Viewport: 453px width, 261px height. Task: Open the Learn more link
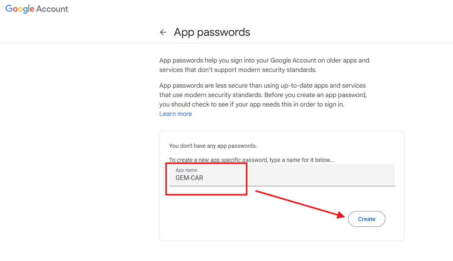(x=176, y=114)
